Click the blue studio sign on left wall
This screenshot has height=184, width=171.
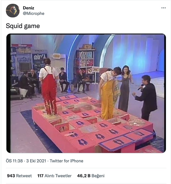click(x=40, y=57)
